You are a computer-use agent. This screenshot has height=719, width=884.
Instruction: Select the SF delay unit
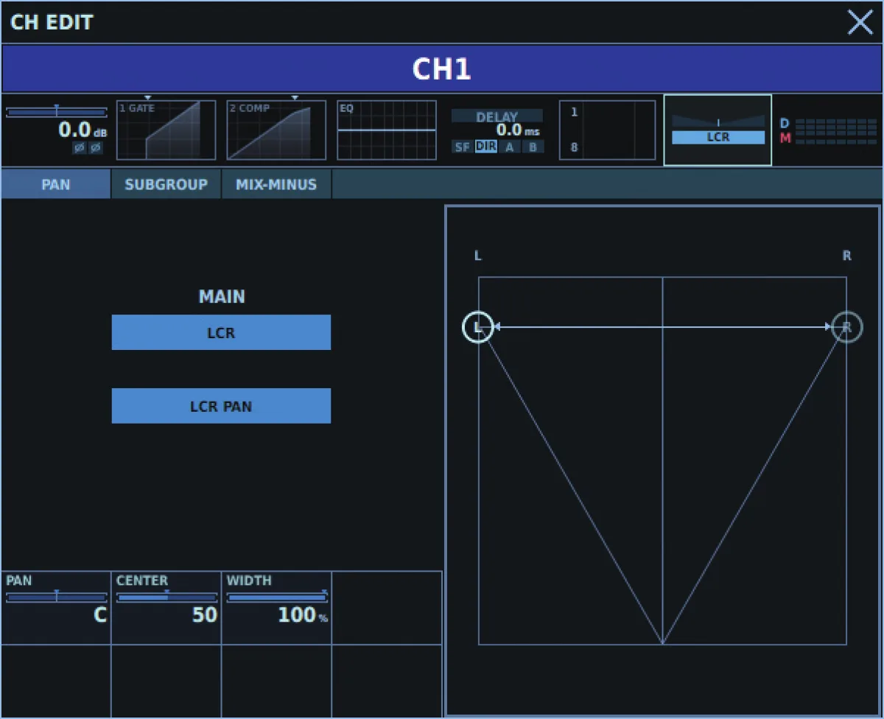462,147
